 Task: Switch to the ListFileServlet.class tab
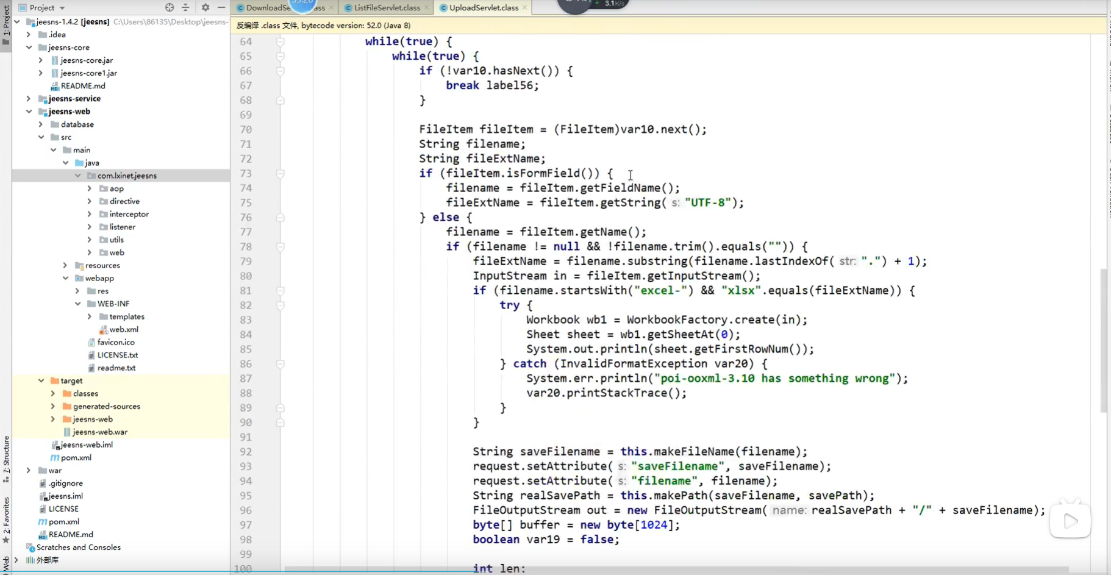tap(387, 7)
